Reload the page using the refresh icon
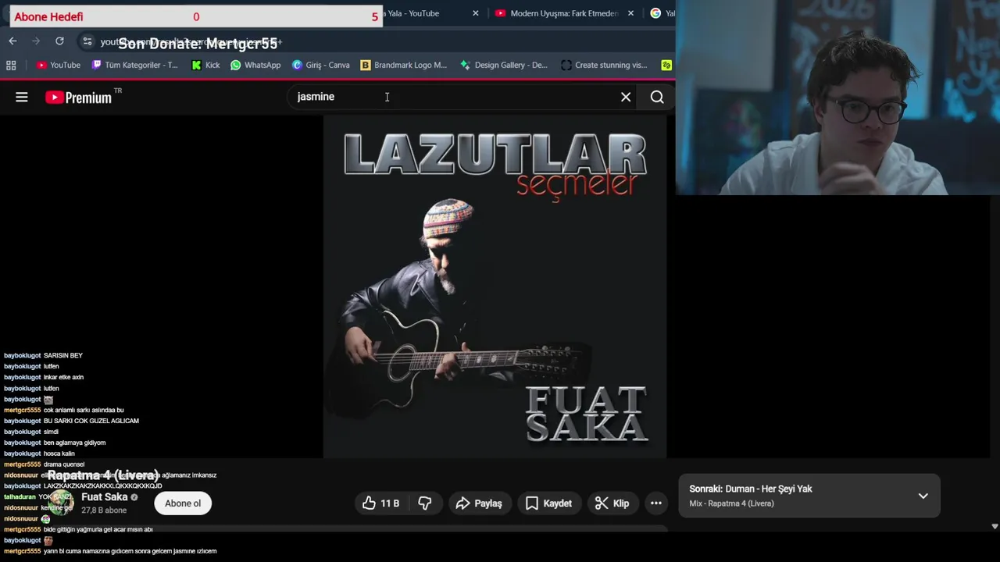The width and height of the screenshot is (1000, 562). (59, 41)
